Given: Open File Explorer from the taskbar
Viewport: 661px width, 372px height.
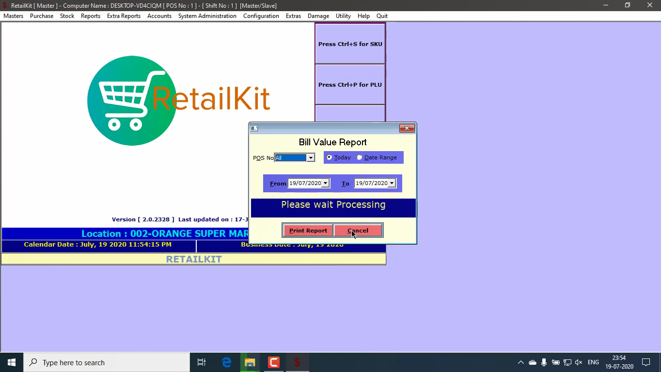Looking at the screenshot, I should (x=250, y=362).
